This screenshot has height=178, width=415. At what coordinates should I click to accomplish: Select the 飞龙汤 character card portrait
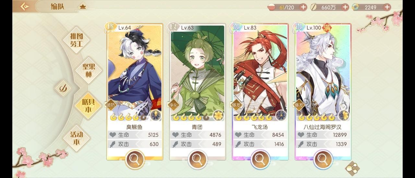click(x=260, y=70)
